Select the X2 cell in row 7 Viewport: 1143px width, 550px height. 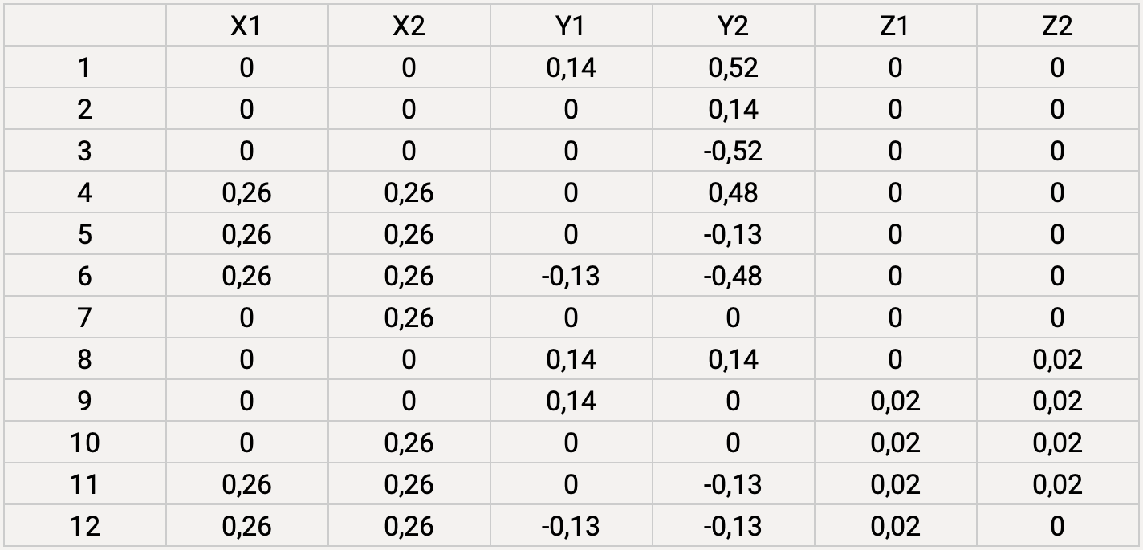[x=409, y=318]
